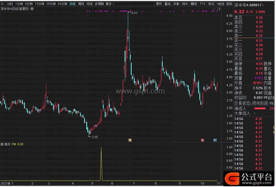Open the 倚天 indicator dropdown circle
The width and height of the screenshot is (276, 187).
pos(2,144)
